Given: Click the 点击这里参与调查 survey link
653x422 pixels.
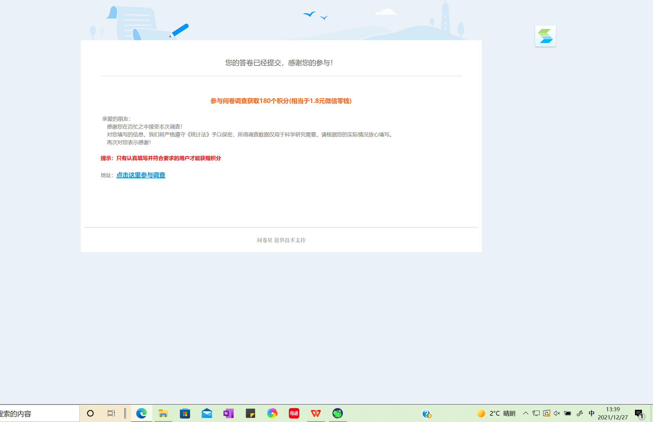Looking at the screenshot, I should pyautogui.click(x=141, y=175).
